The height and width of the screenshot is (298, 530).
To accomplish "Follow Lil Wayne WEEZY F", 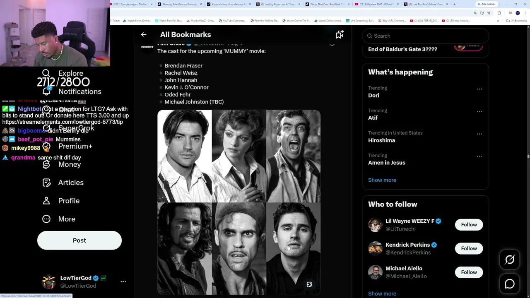I will tap(469, 225).
